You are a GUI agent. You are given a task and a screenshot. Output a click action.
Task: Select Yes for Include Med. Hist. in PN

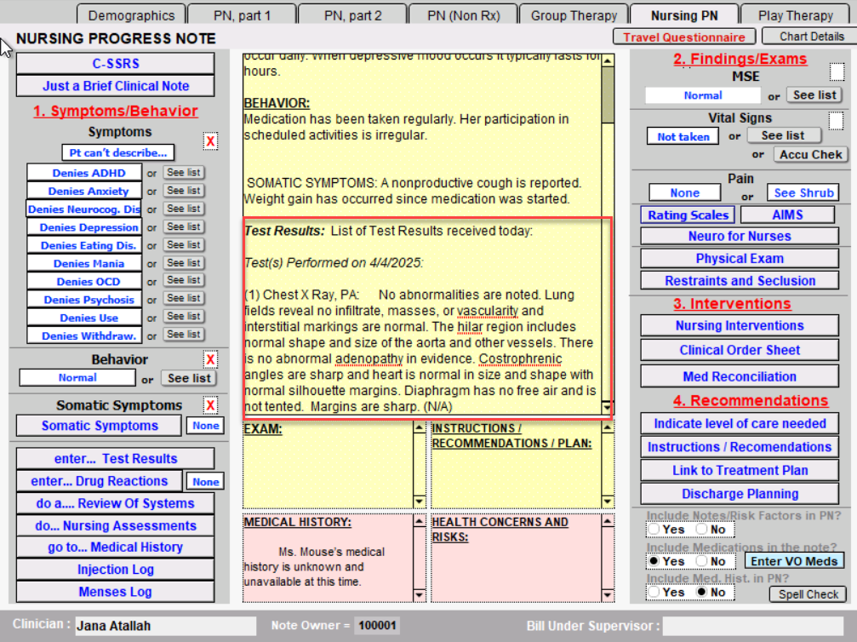(x=654, y=592)
